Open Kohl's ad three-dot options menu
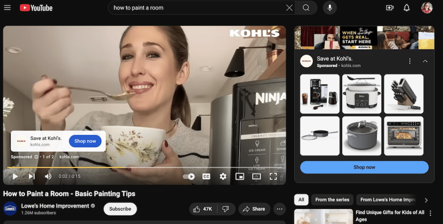 pos(410,61)
